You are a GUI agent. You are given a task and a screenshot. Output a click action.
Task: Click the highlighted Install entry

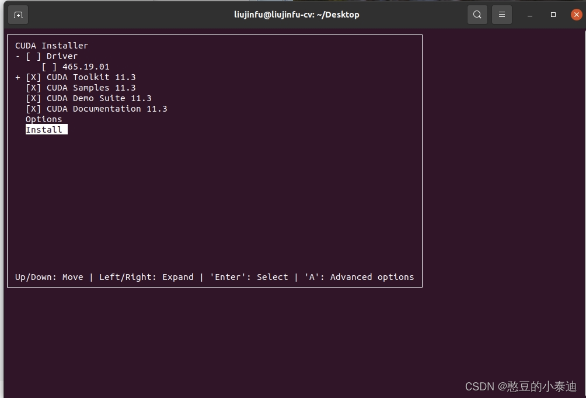(x=46, y=129)
